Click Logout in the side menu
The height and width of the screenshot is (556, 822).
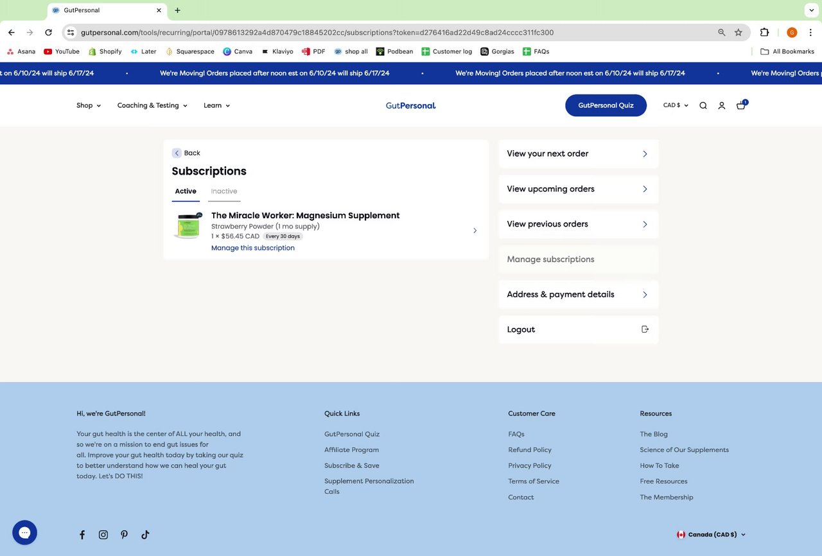coord(579,329)
